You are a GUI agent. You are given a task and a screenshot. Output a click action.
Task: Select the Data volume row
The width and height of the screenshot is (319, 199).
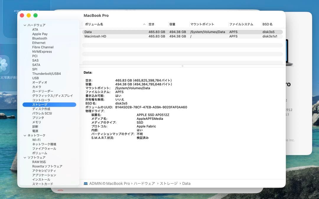point(182,32)
